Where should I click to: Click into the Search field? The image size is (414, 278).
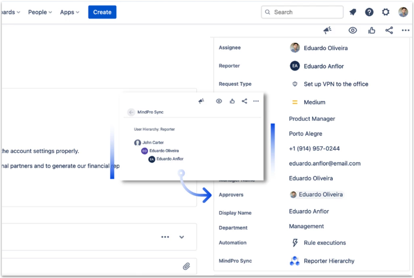[302, 12]
